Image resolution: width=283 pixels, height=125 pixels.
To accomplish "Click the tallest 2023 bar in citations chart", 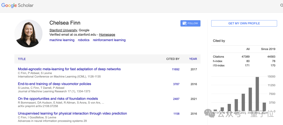I will (257, 94).
